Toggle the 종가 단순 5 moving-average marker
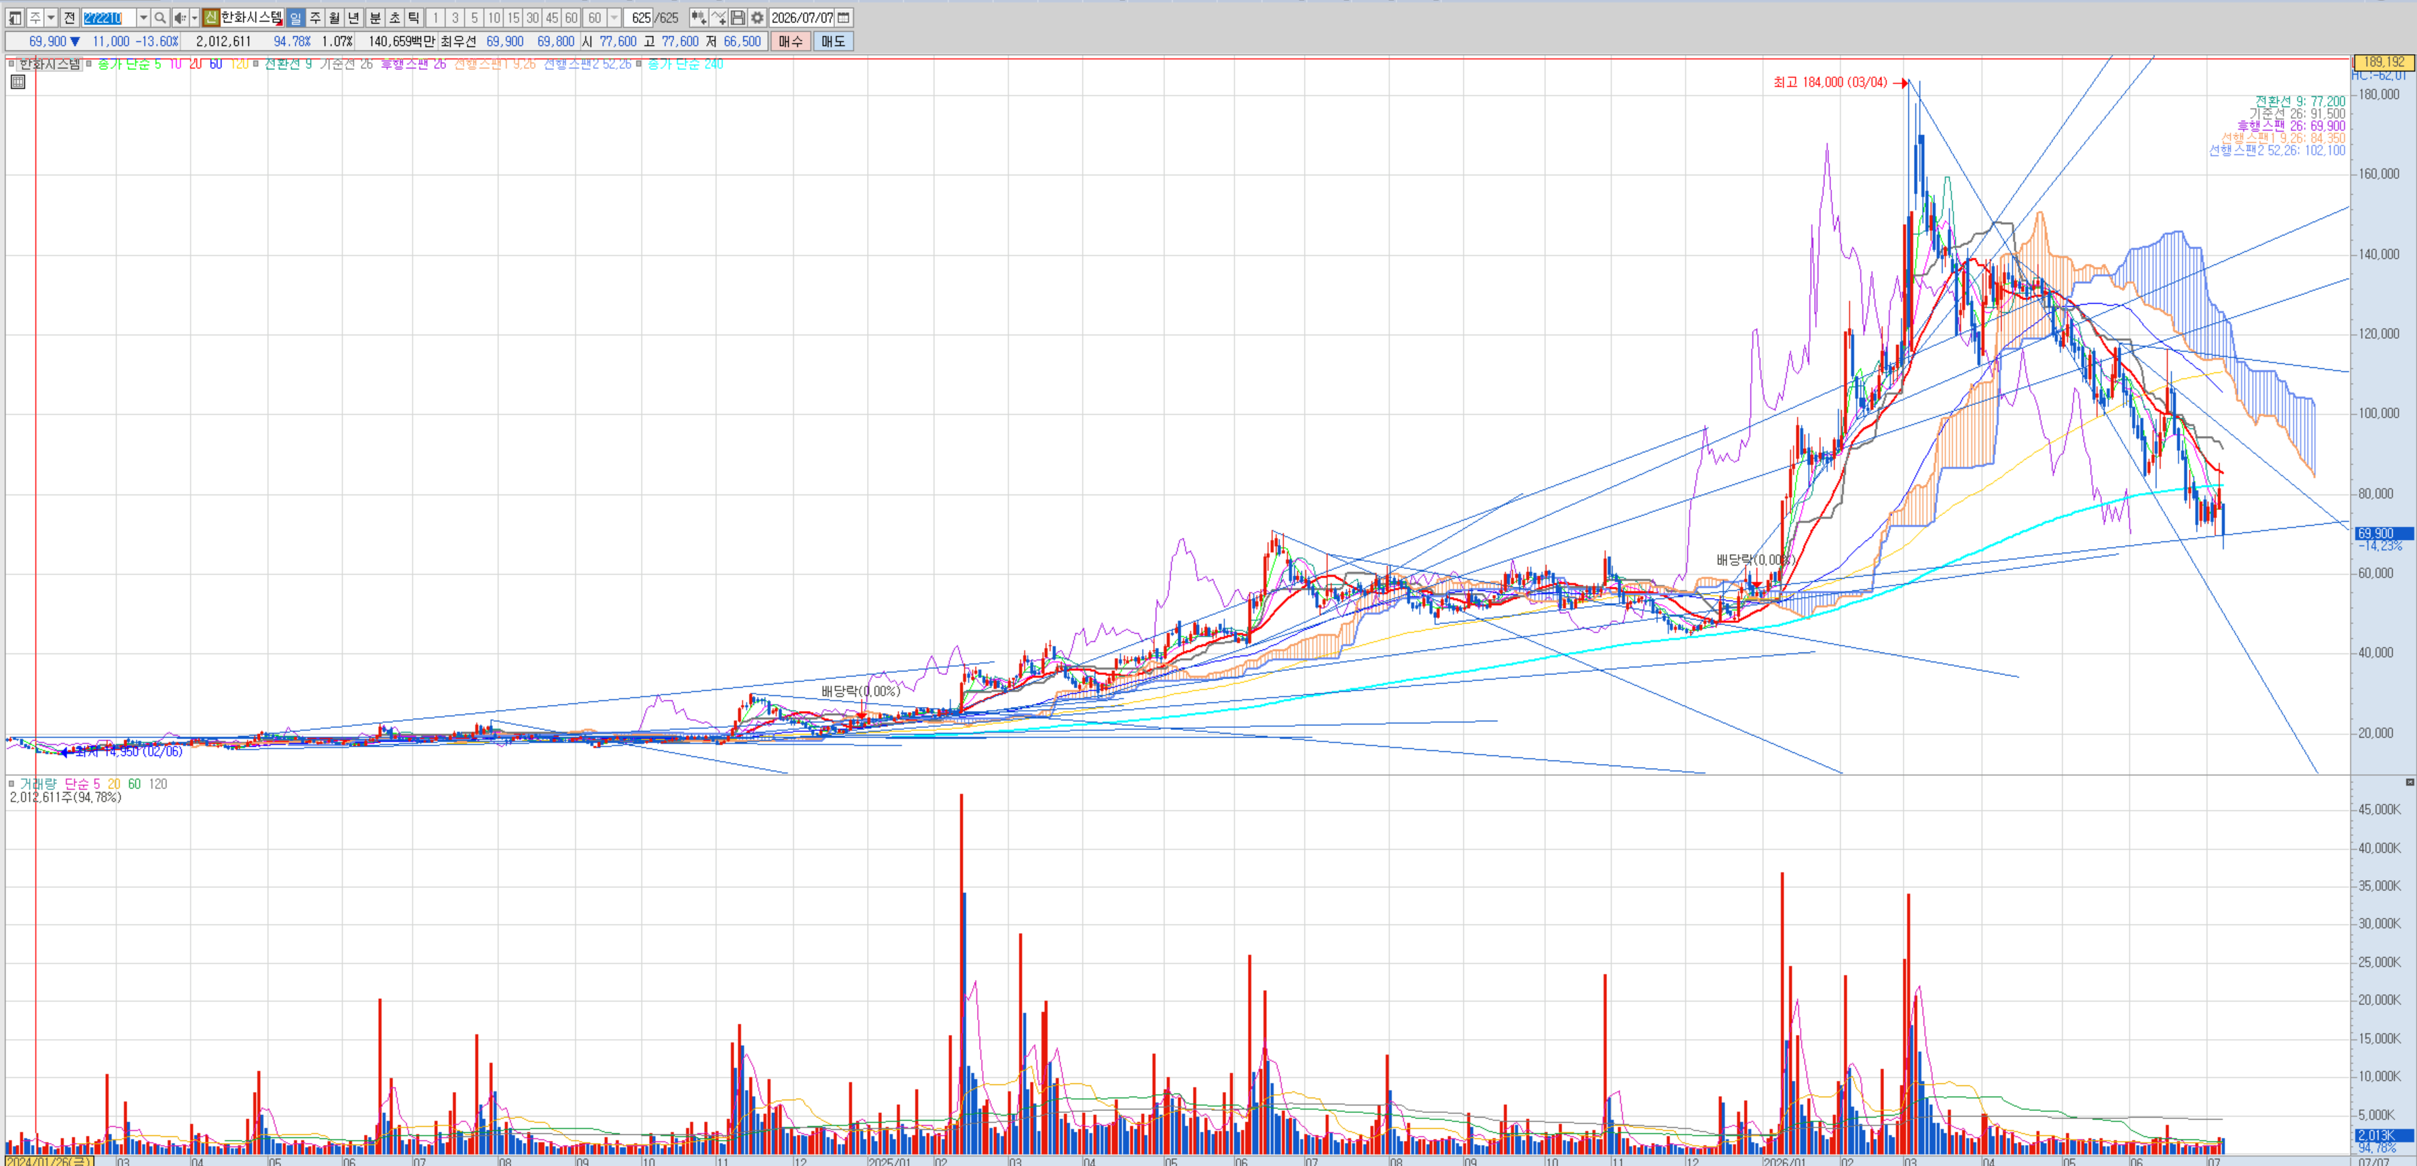This screenshot has width=2417, height=1166. [89, 64]
